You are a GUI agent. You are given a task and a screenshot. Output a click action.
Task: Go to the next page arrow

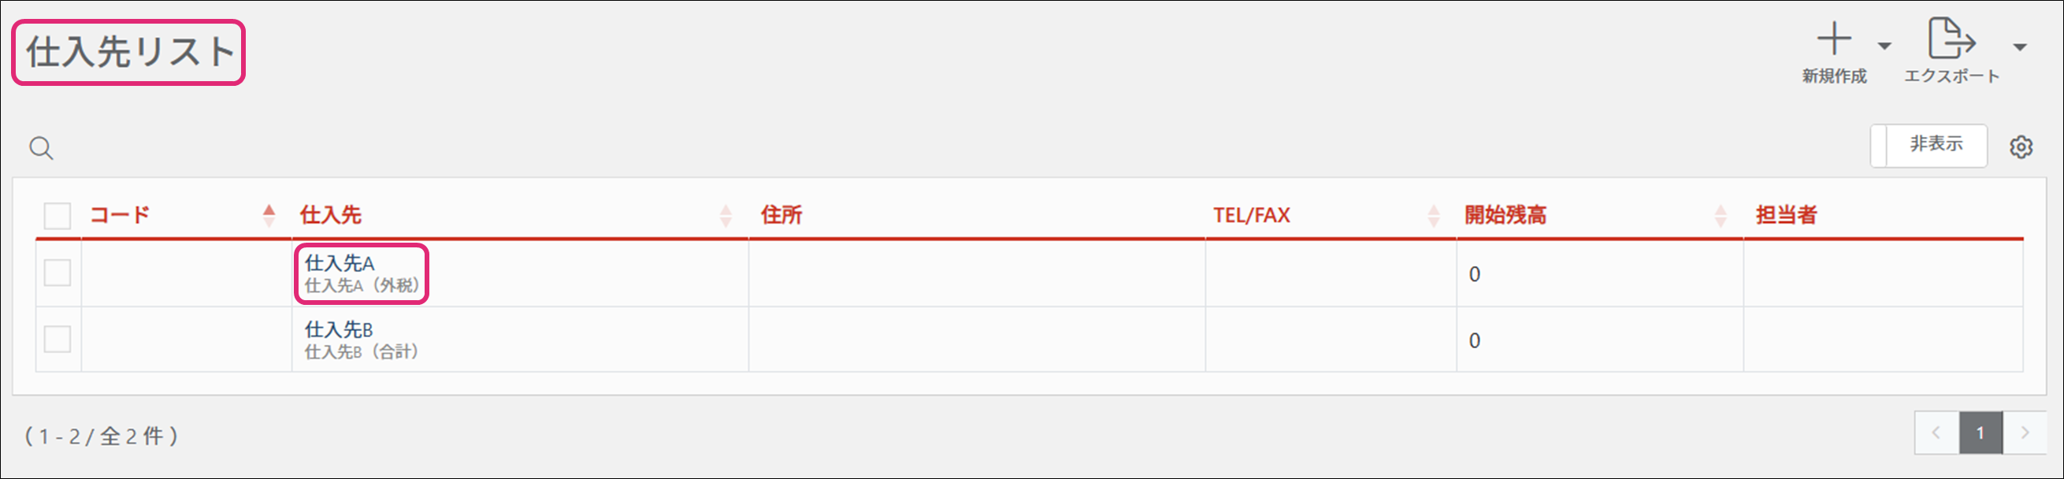[2025, 433]
